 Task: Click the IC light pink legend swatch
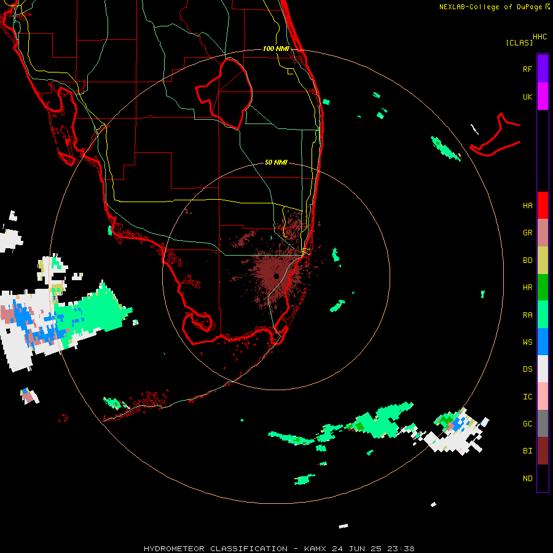coord(543,396)
